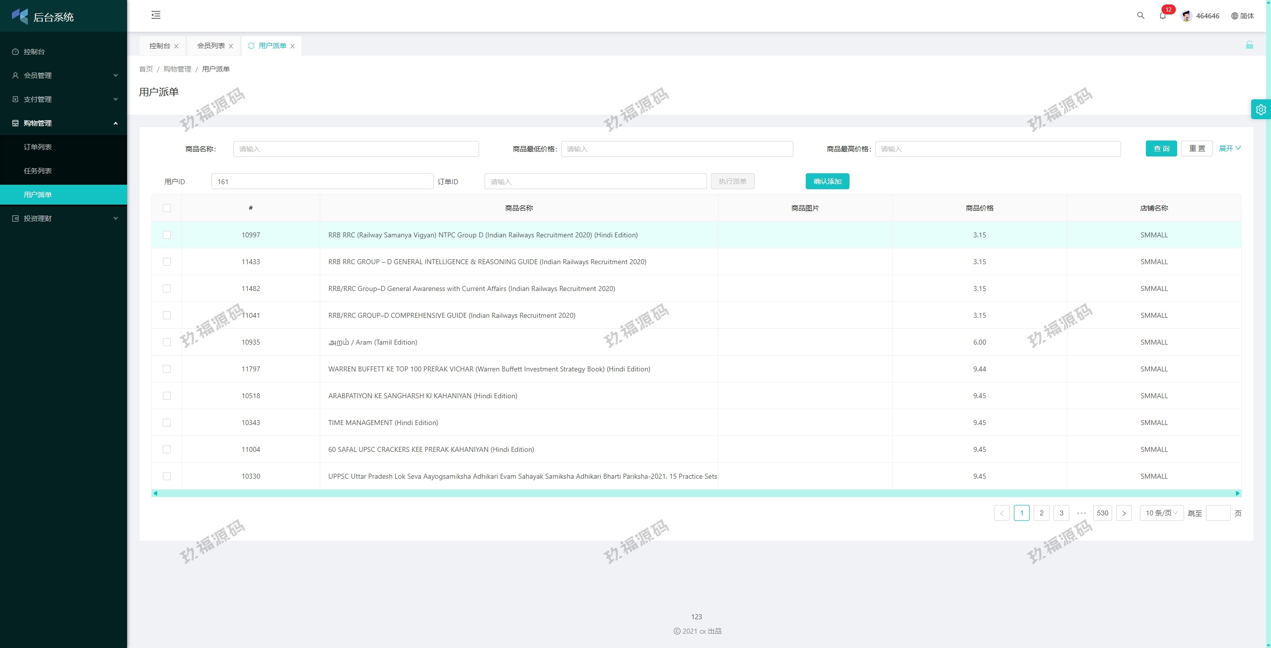Click the 确认添加 button
The width and height of the screenshot is (1271, 648).
point(827,181)
